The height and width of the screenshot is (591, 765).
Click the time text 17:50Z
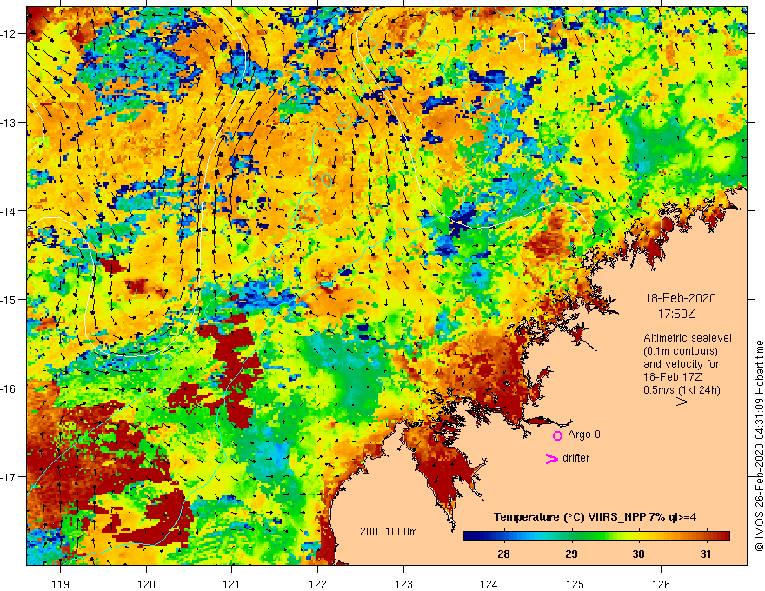click(675, 314)
